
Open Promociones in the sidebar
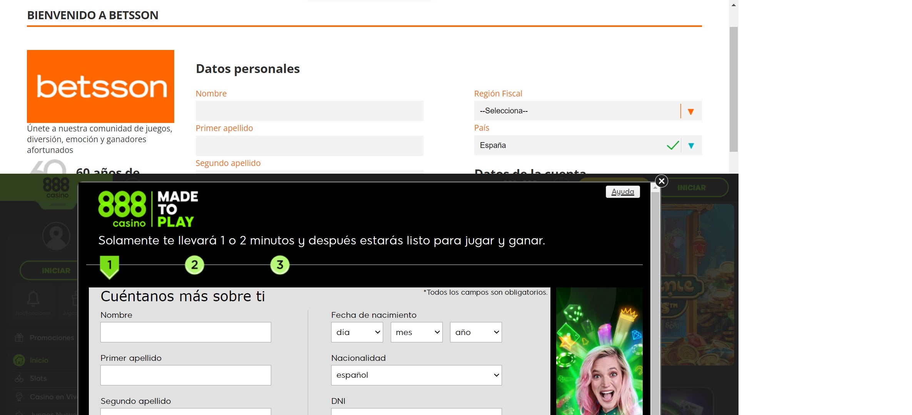pos(43,338)
